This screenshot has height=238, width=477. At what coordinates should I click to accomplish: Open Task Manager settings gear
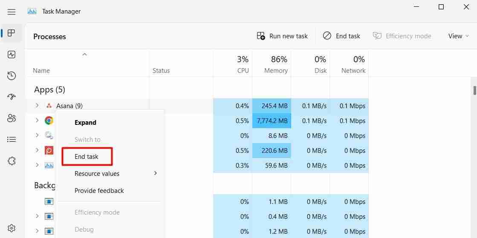[12, 228]
